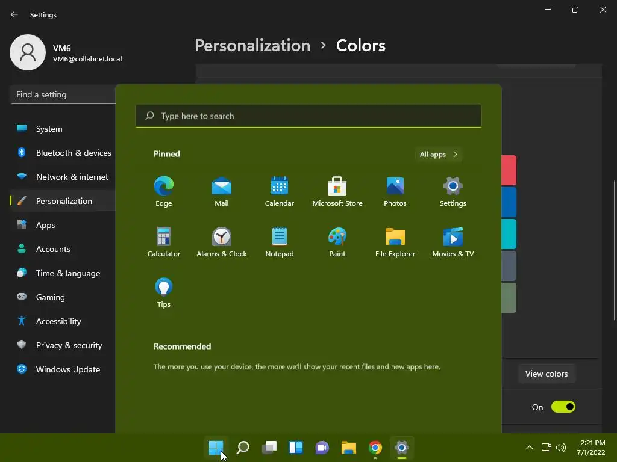
Task: Open Microsoft Store from Start
Action: click(x=337, y=192)
